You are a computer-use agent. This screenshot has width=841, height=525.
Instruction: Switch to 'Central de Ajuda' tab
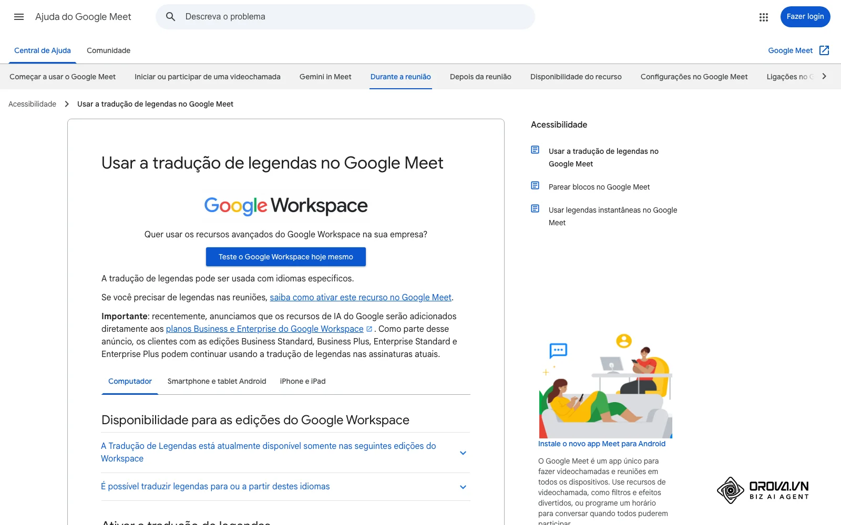(x=43, y=50)
